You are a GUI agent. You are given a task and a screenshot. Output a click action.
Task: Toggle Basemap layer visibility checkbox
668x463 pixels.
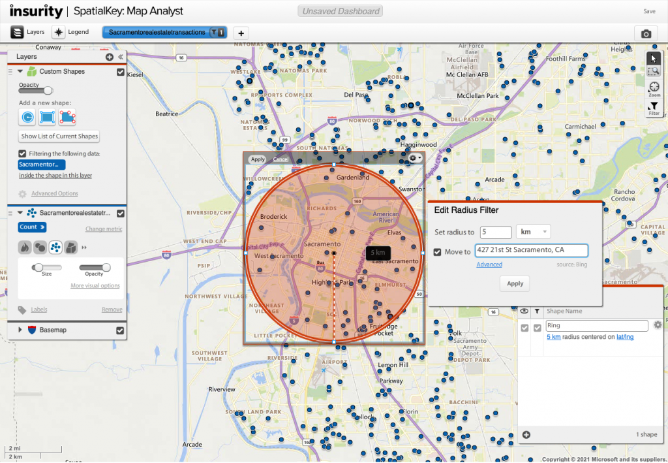(120, 330)
